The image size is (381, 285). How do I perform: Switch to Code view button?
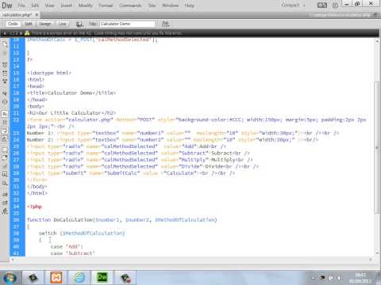[13, 24]
